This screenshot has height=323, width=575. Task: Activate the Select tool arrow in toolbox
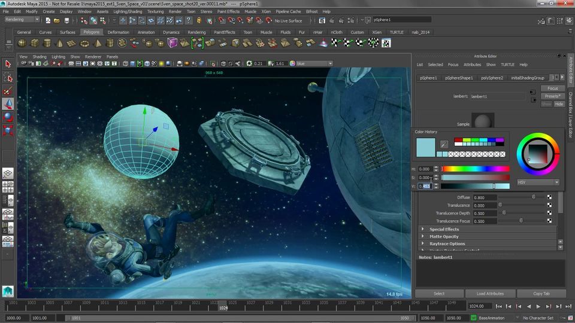coord(8,64)
